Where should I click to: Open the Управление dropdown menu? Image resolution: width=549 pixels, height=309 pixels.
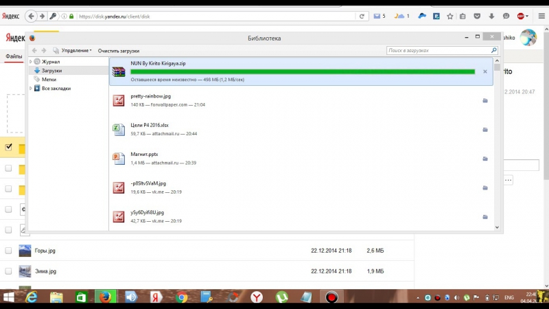point(75,51)
